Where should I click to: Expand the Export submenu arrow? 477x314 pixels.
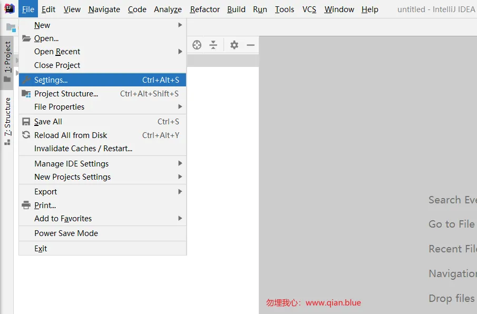180,191
